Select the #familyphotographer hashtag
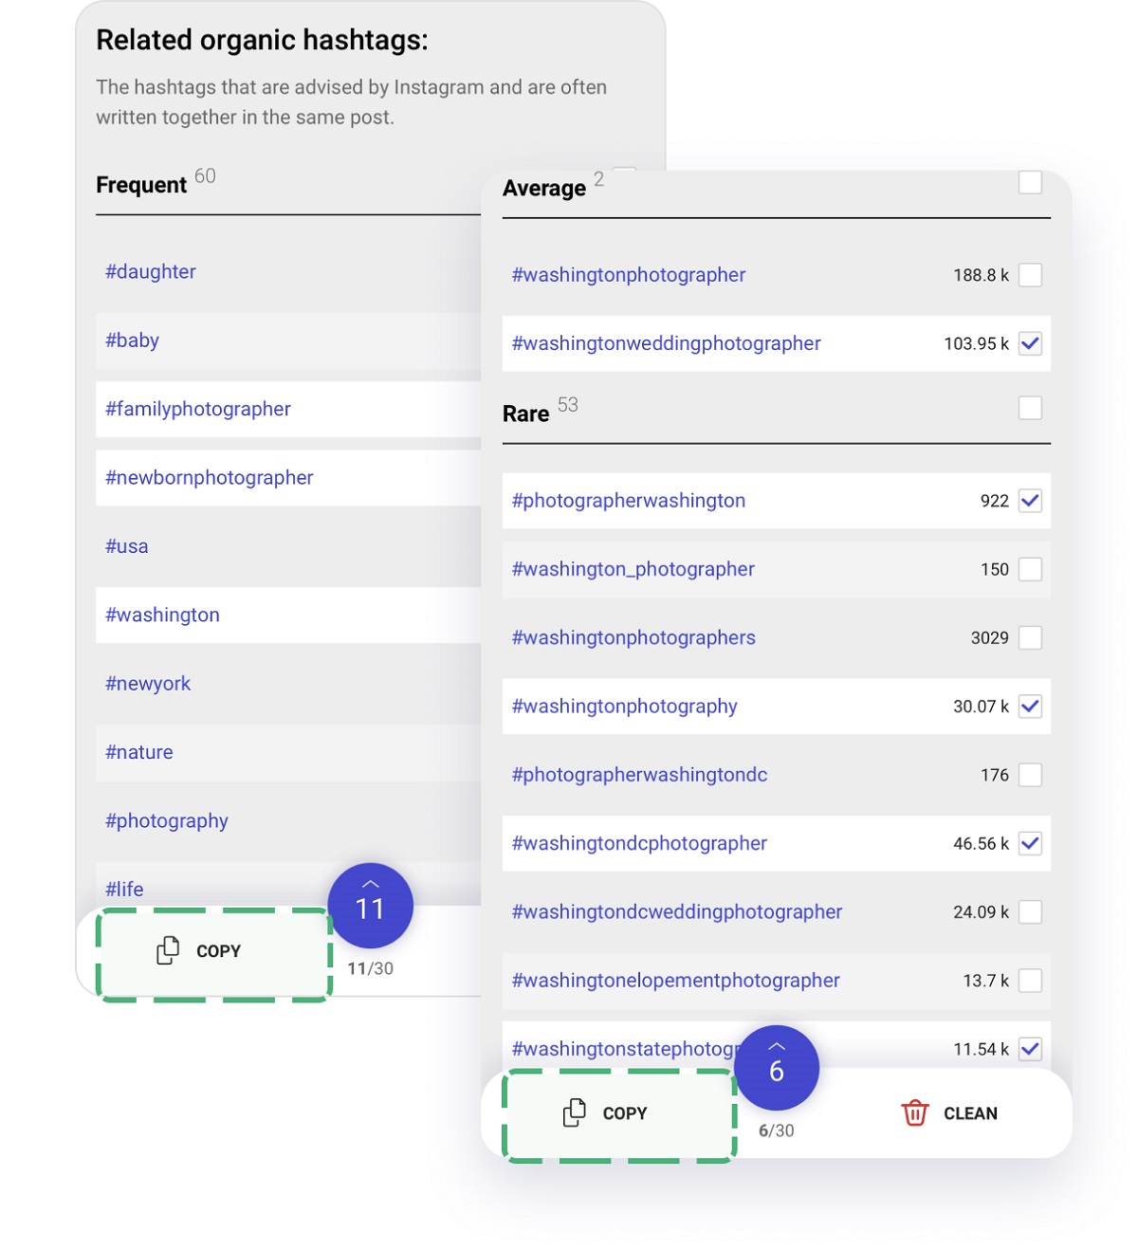This screenshot has height=1250, width=1138. pos(197,409)
